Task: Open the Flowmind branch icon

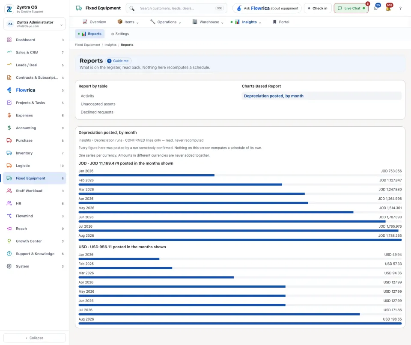Action: click(x=9, y=216)
